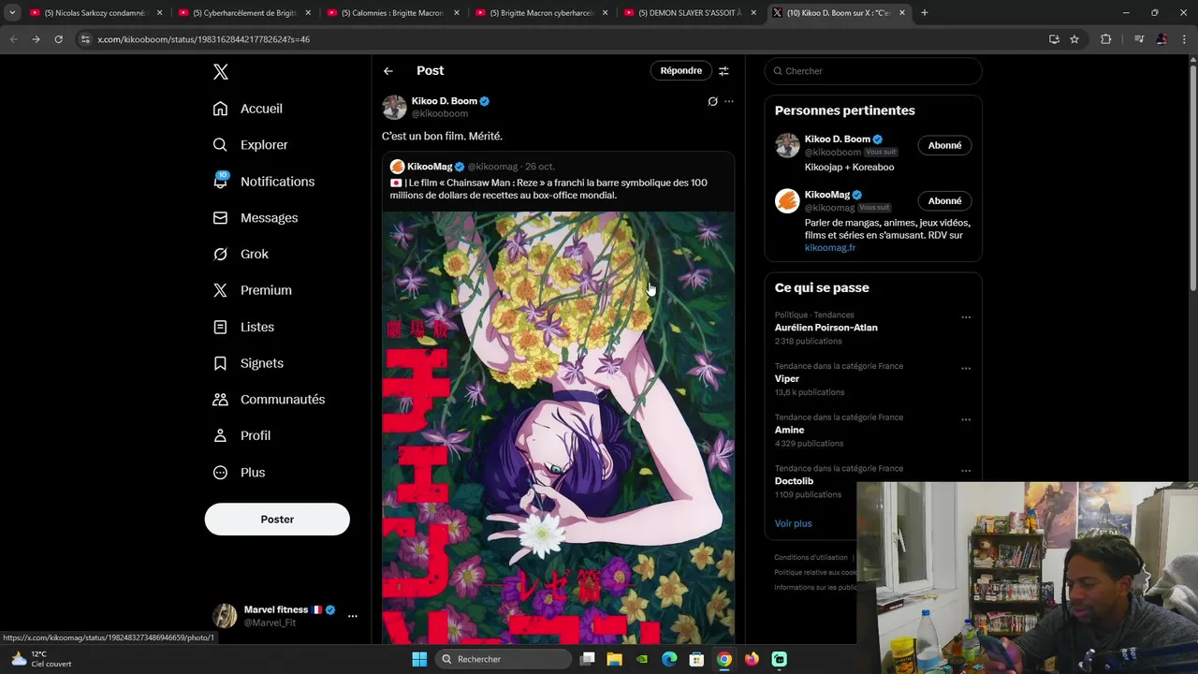Click the browser back arrow

click(13, 39)
